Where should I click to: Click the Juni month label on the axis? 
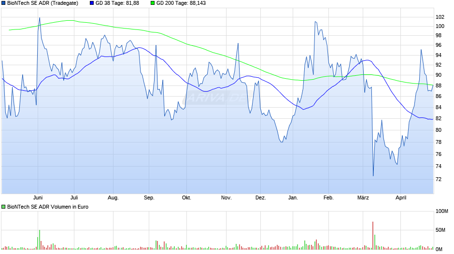coord(38,198)
